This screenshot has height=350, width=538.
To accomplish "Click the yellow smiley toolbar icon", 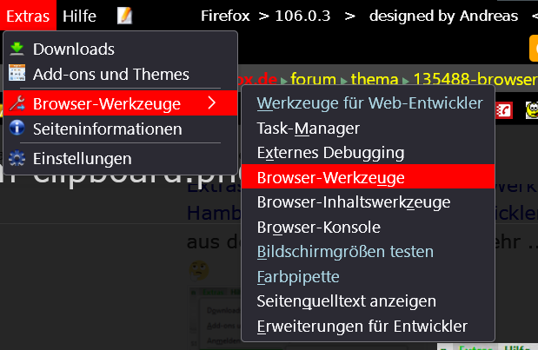I will click(532, 110).
